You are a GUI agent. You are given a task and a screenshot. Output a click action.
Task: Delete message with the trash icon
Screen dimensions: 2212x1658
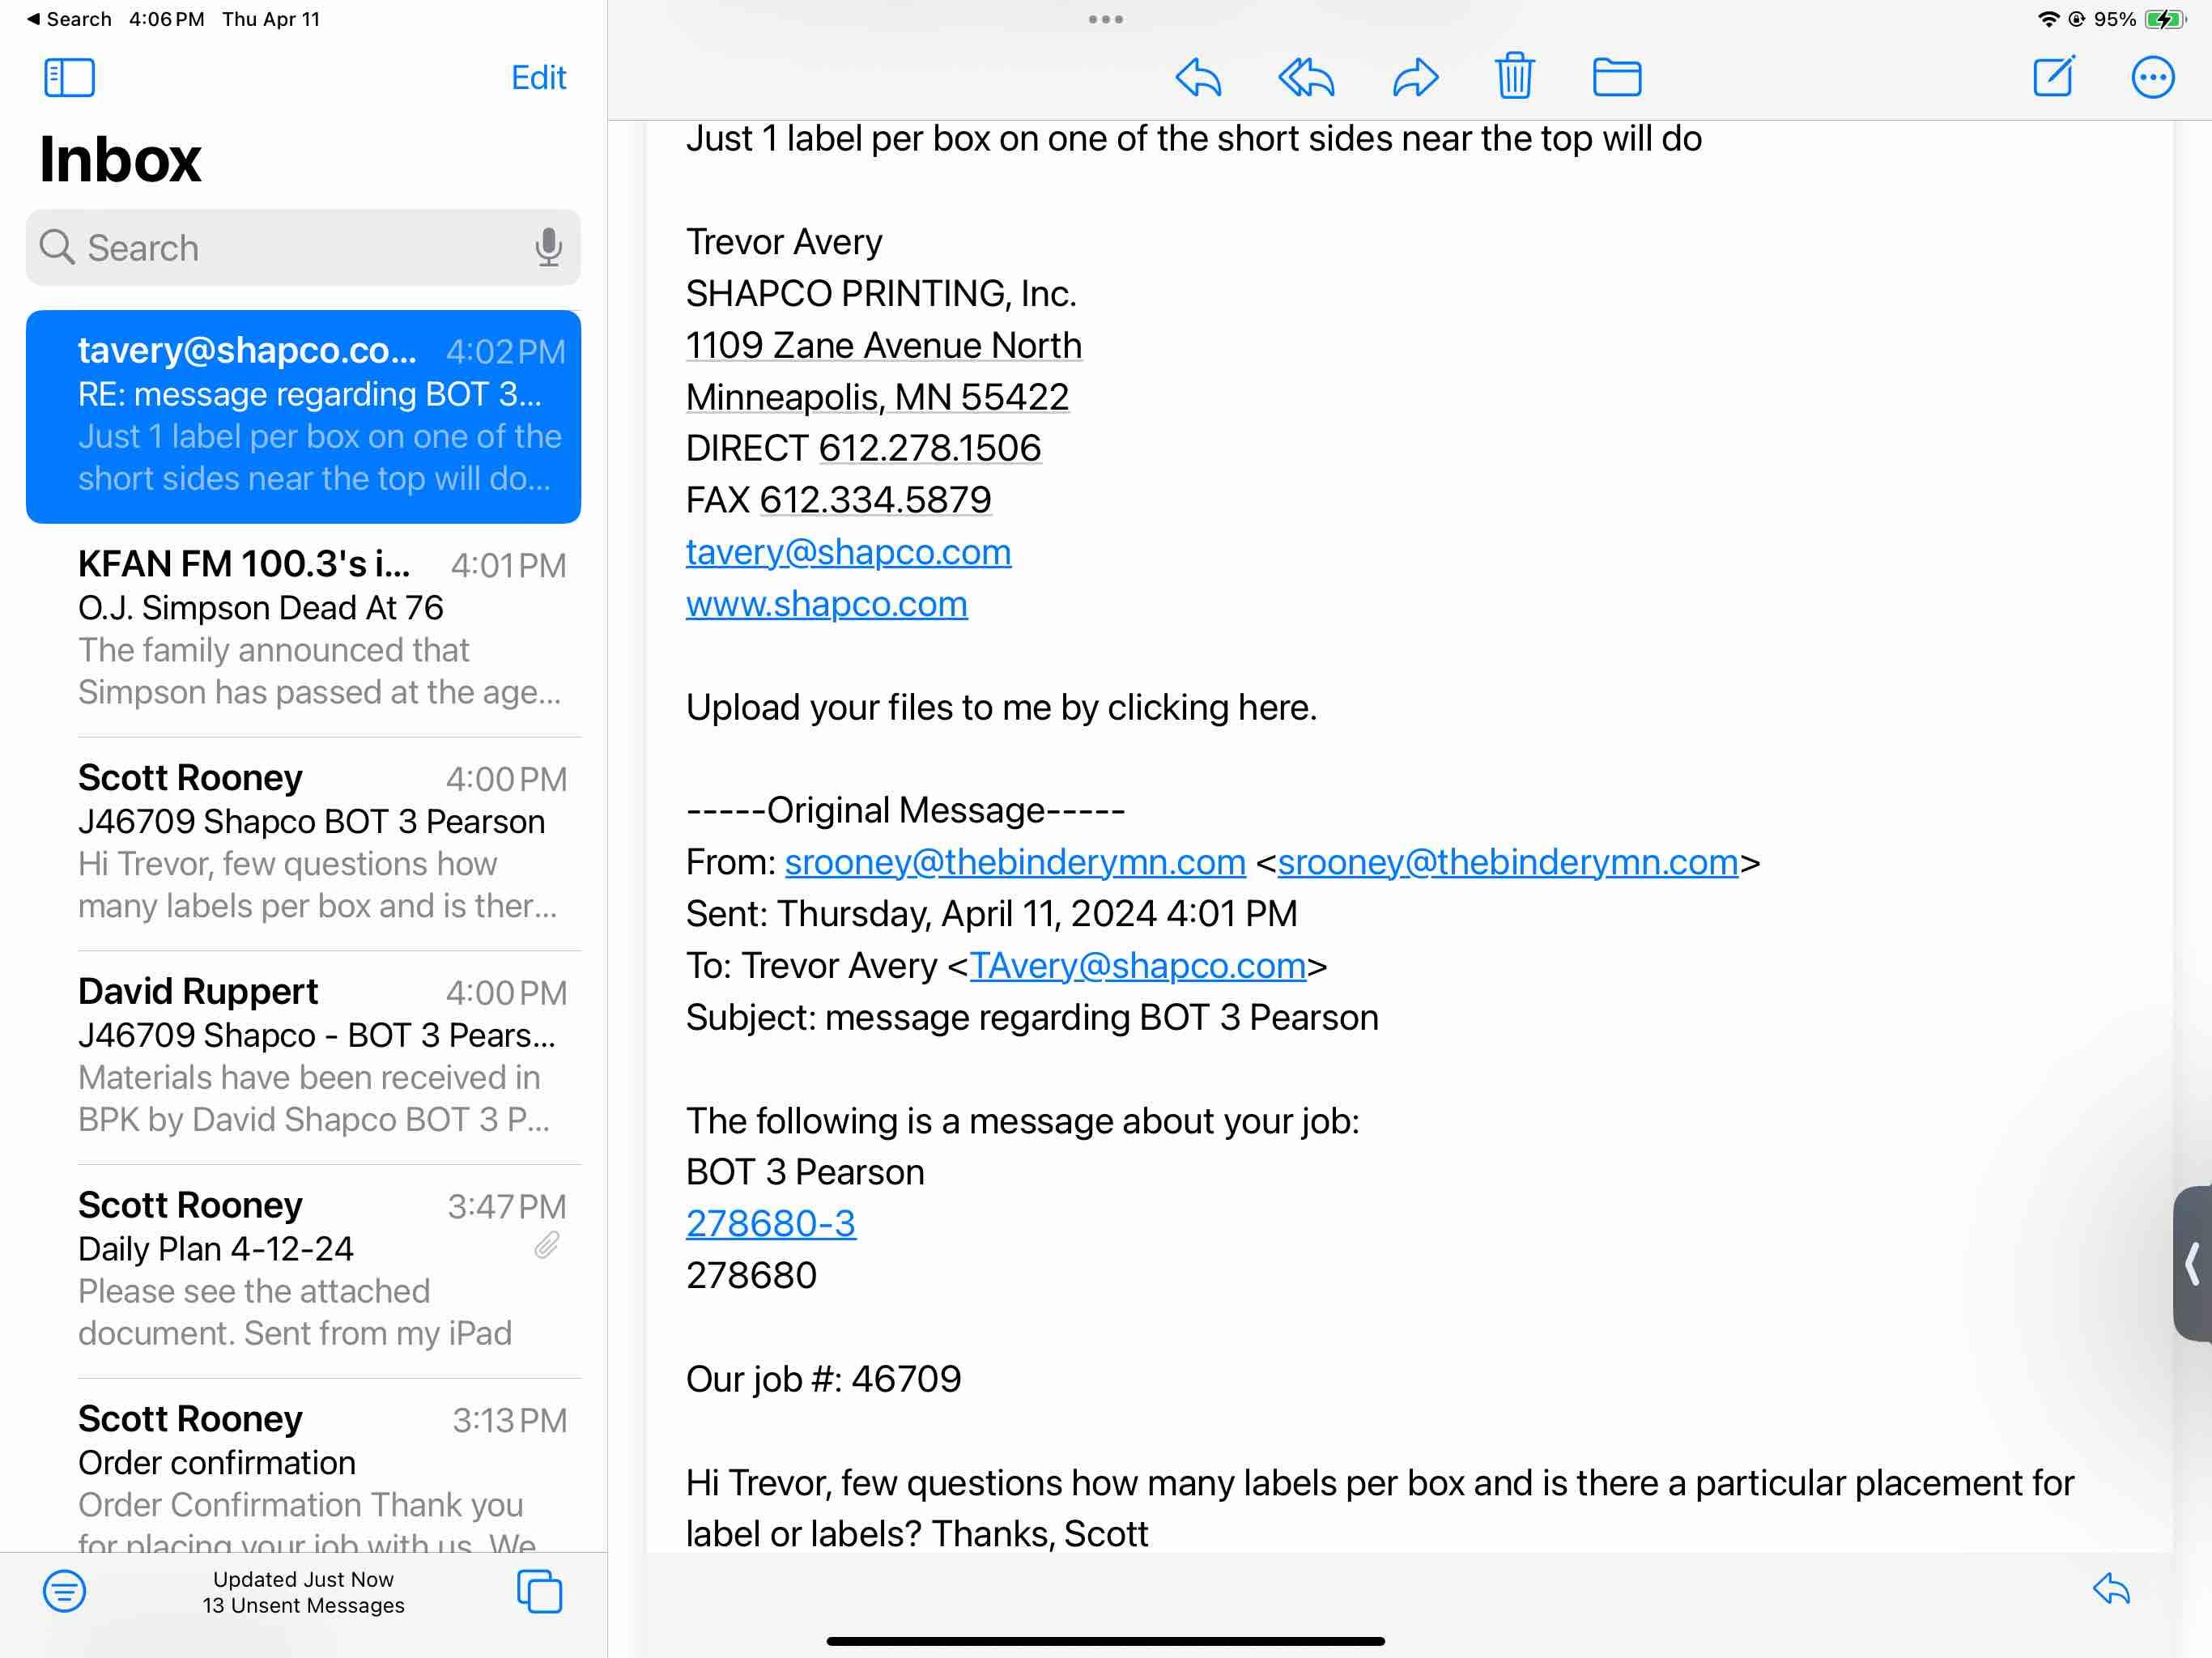pos(1514,76)
